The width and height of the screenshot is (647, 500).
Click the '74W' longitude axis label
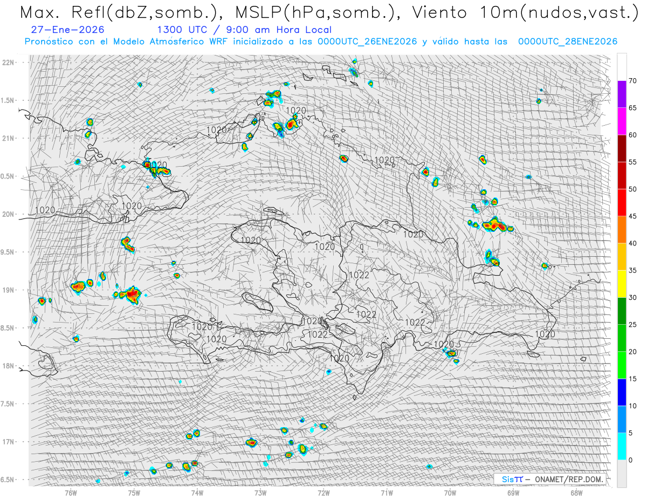(x=197, y=493)
